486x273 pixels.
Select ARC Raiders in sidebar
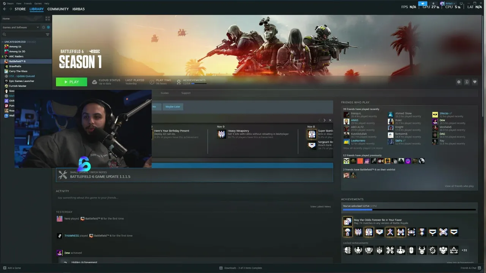tap(16, 56)
